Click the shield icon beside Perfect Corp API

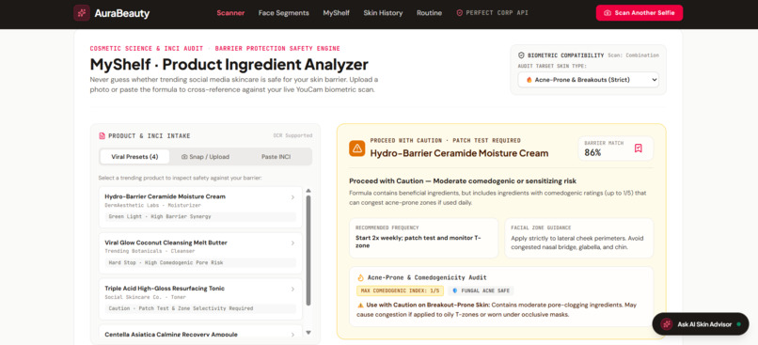[459, 13]
